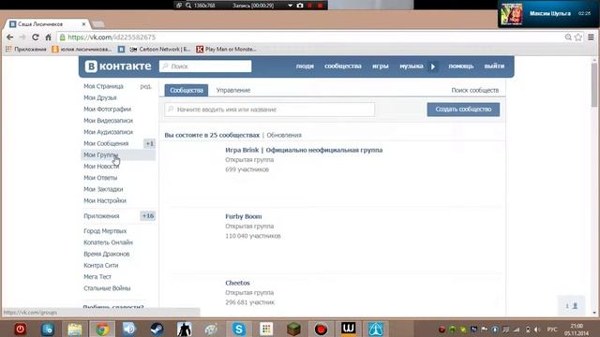The height and width of the screenshot is (337, 600).
Task: Open Minecraft from the taskbar
Action: (293, 329)
